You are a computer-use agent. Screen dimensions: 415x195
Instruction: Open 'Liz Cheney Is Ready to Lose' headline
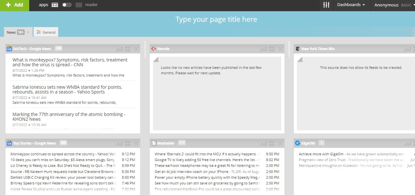(x=63, y=166)
